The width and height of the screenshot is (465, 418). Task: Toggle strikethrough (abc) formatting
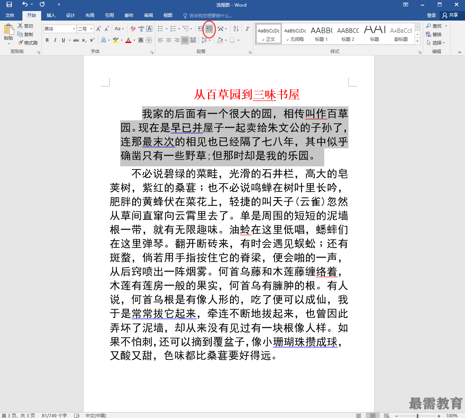(76, 40)
